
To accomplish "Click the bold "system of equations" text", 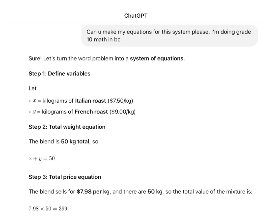I will tap(157, 58).
